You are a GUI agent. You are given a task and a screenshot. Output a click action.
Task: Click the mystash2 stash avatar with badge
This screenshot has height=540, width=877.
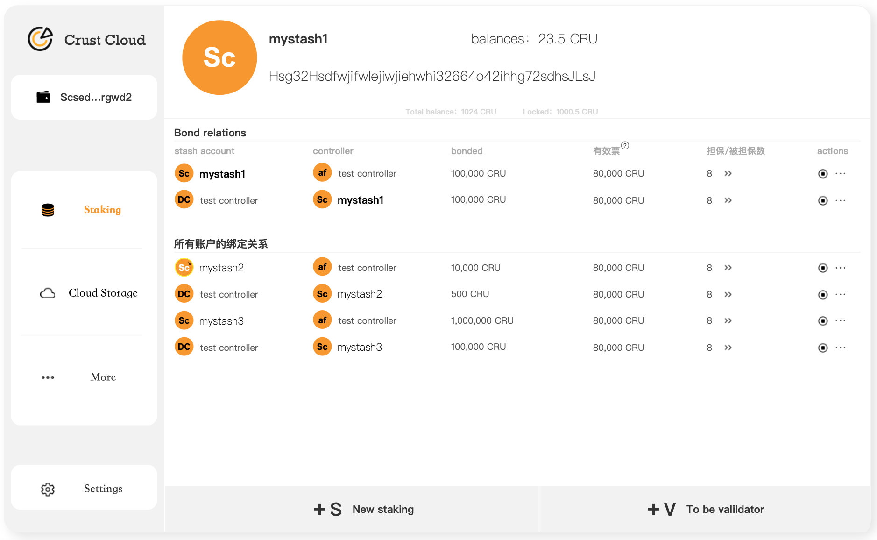click(x=184, y=268)
